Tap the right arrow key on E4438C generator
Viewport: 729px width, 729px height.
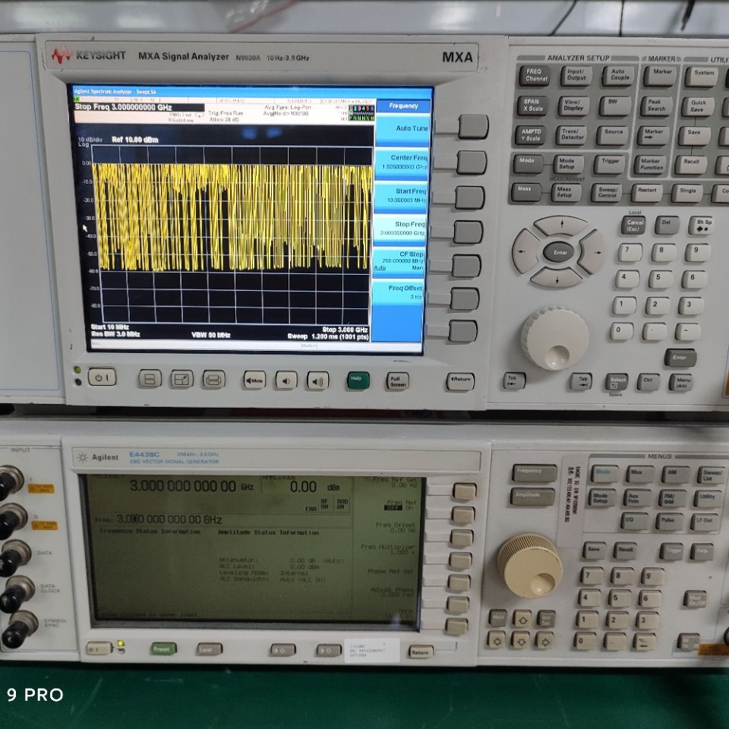[545, 642]
